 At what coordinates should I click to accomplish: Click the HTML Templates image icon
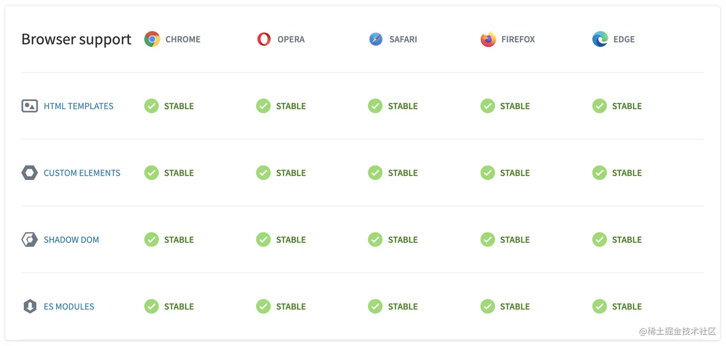30,106
